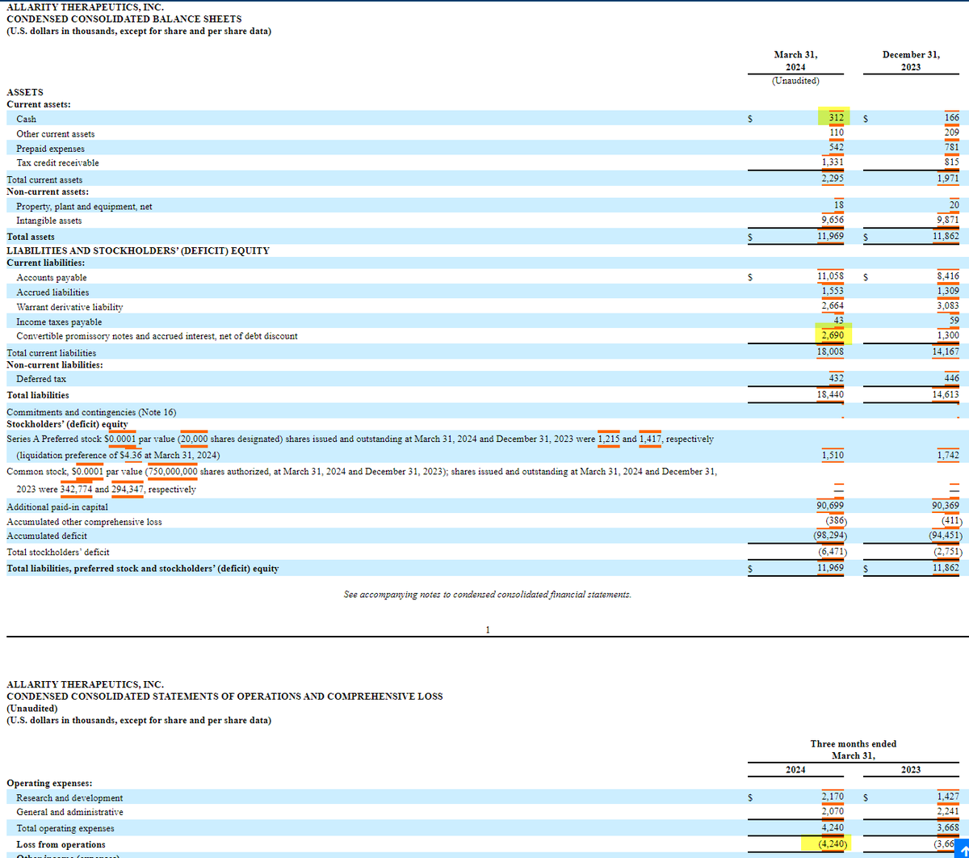This screenshot has height=858, width=969.
Task: Click Accumulated other comprehensive loss 2023 value (411)
Action: coord(950,522)
